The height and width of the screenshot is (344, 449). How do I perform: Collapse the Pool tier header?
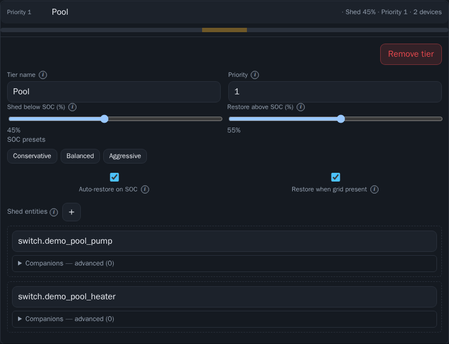(x=224, y=12)
